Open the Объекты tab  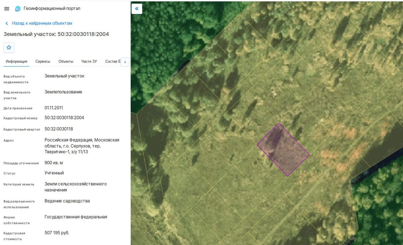(66, 61)
